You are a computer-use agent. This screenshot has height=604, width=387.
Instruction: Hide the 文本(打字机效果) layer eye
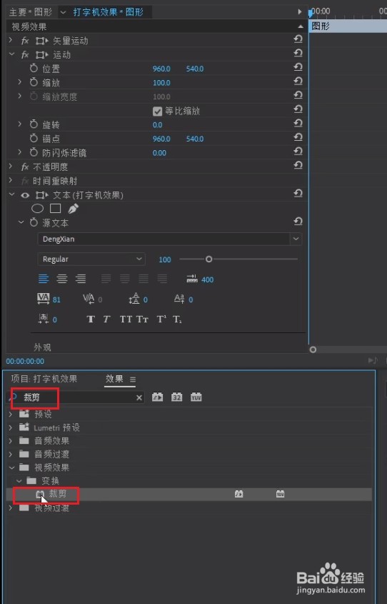(25, 195)
